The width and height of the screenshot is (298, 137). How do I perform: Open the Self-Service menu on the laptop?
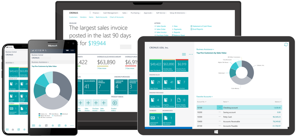162,13
